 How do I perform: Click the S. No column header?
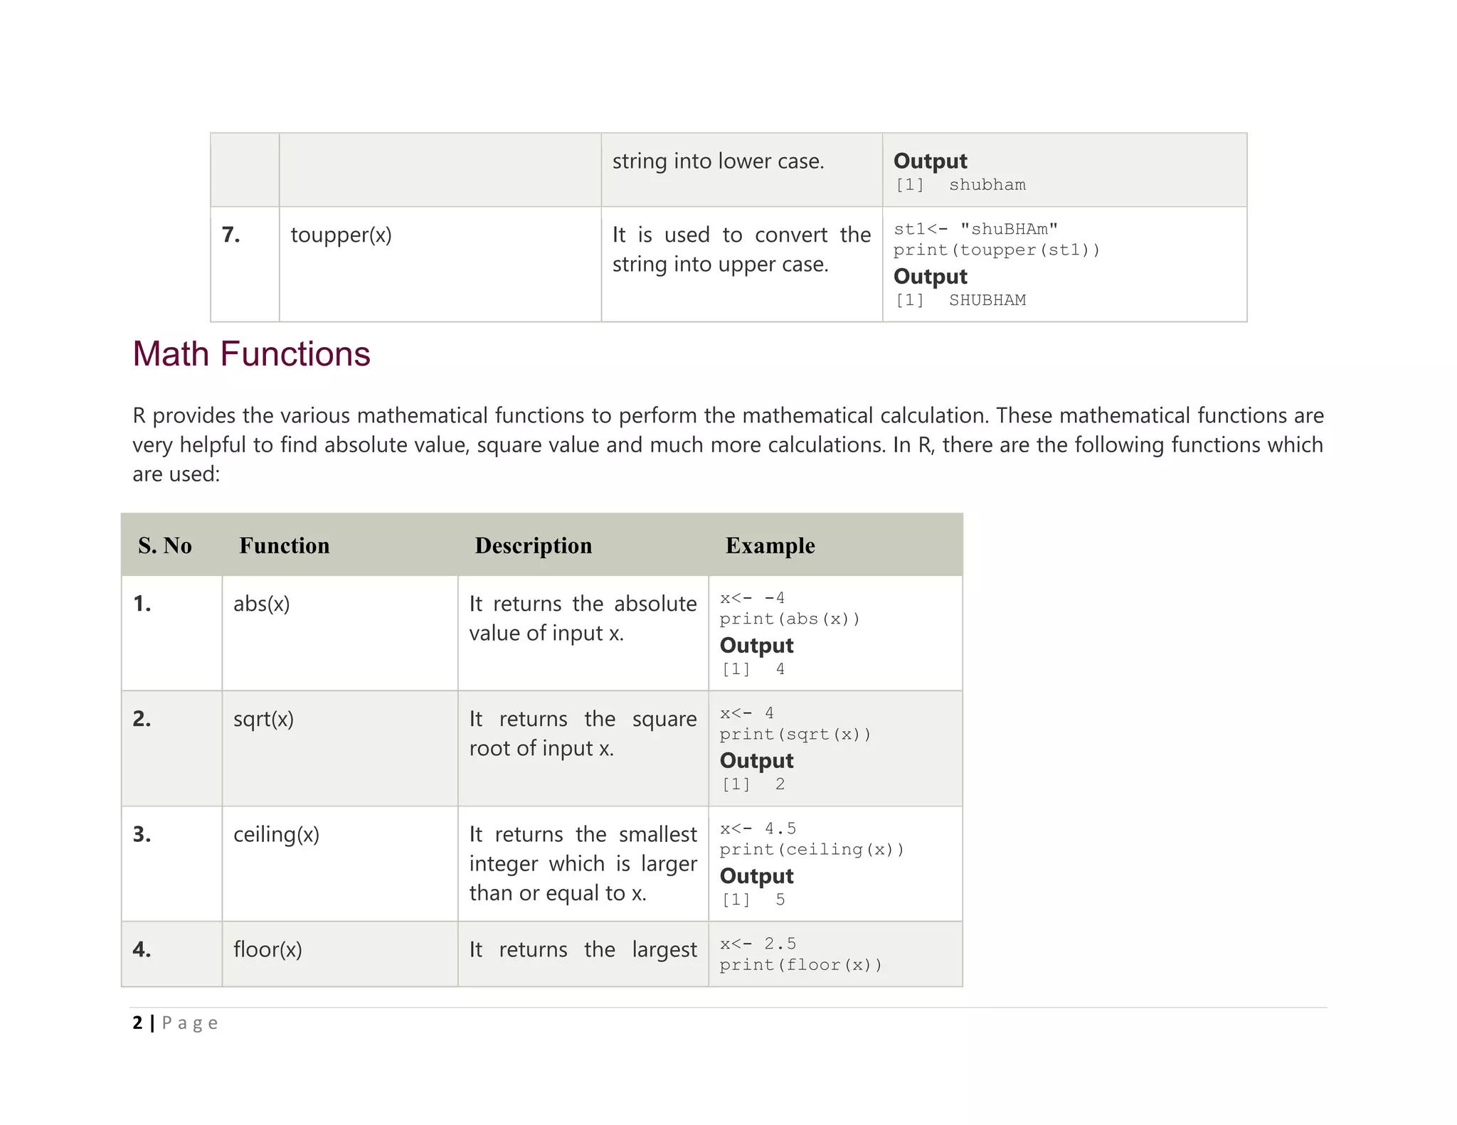tap(165, 545)
